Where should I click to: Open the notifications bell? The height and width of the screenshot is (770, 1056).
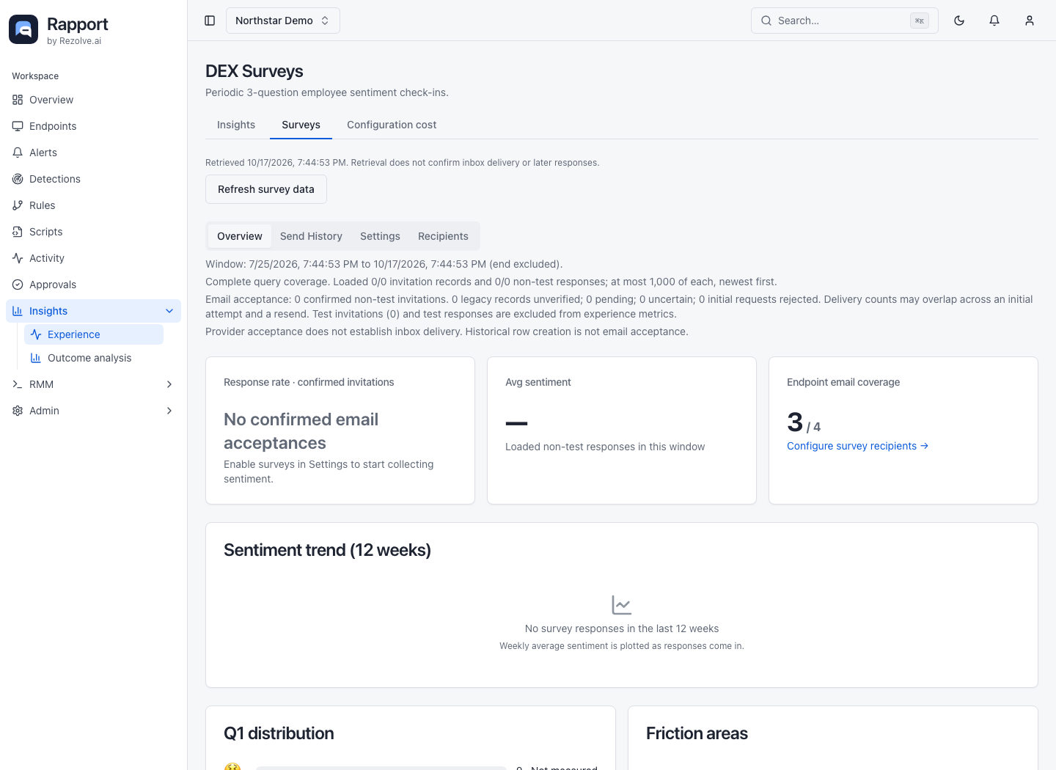click(994, 21)
